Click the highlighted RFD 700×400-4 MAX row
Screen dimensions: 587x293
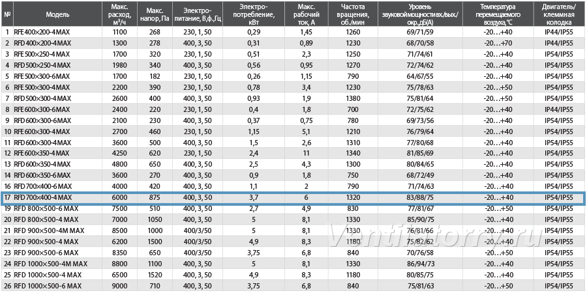click(x=293, y=198)
